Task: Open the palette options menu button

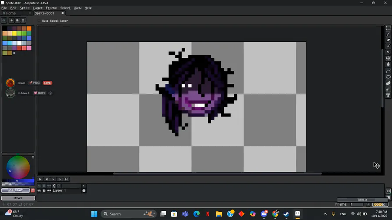Action: point(23,20)
